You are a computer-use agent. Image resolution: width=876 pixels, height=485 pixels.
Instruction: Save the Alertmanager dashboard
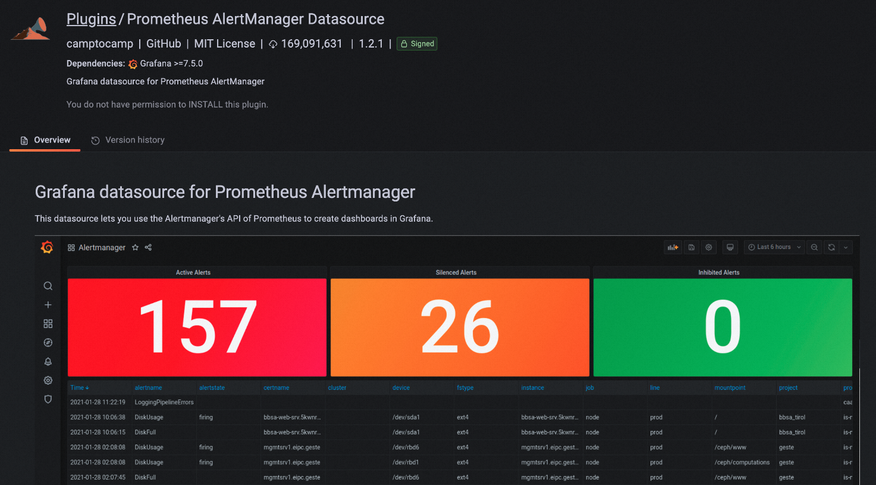[x=691, y=247]
